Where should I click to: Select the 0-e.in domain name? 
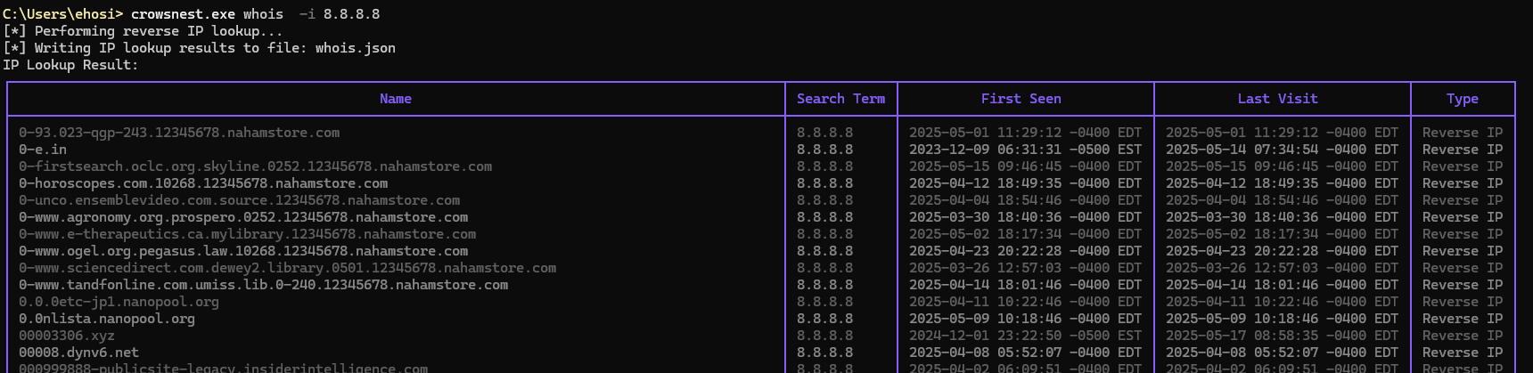point(43,150)
